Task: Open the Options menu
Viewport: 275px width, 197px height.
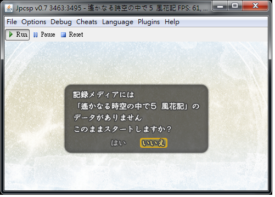Action: pyautogui.click(x=34, y=22)
